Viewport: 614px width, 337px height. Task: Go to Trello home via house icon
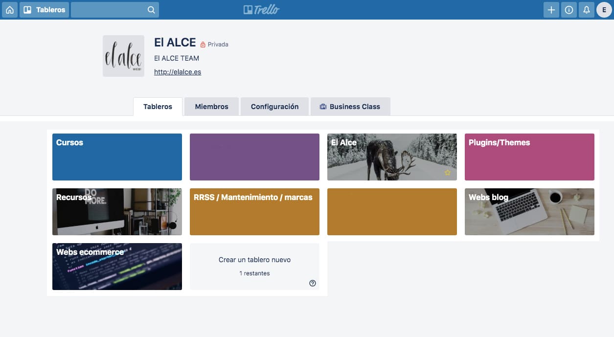click(x=10, y=10)
